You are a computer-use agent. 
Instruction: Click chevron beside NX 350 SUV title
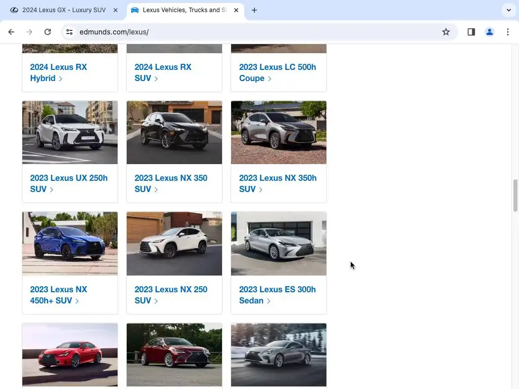pos(156,189)
